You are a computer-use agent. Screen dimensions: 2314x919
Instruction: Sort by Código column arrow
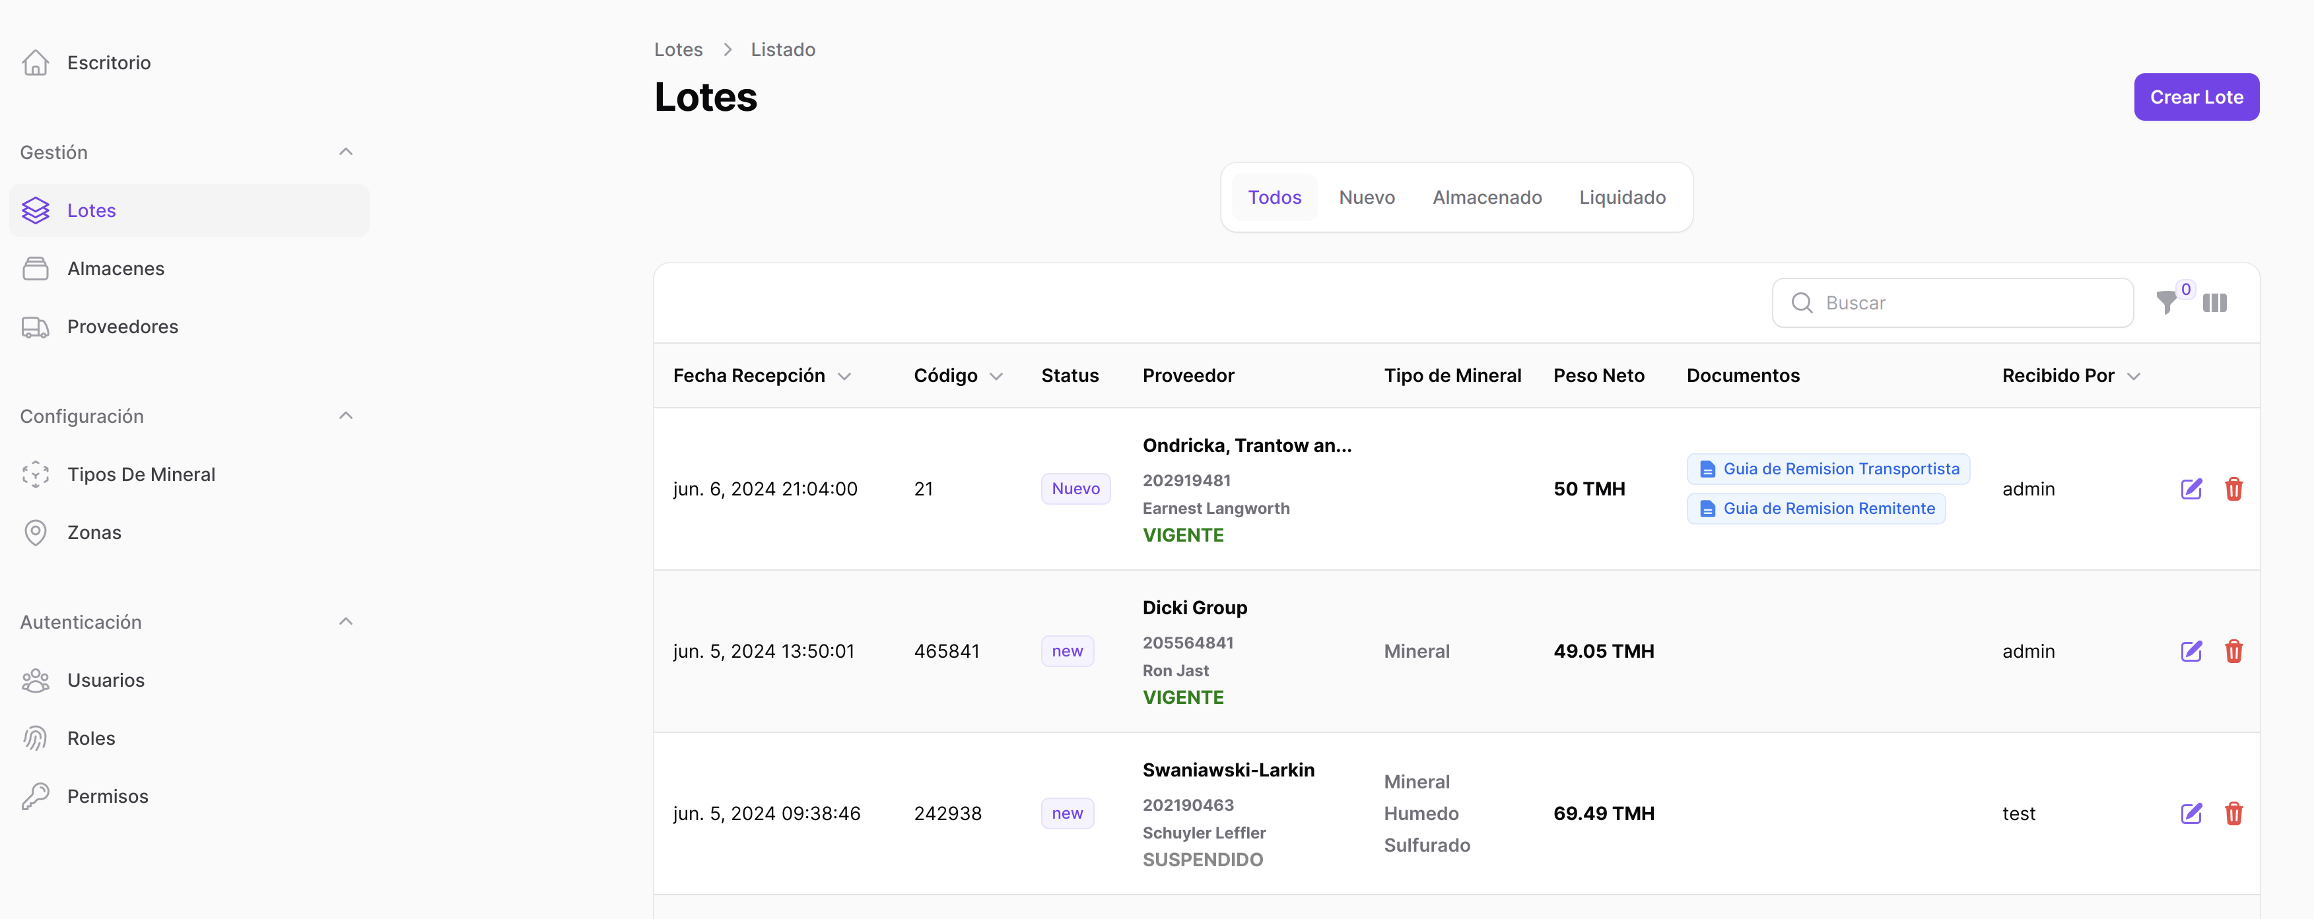point(996,376)
